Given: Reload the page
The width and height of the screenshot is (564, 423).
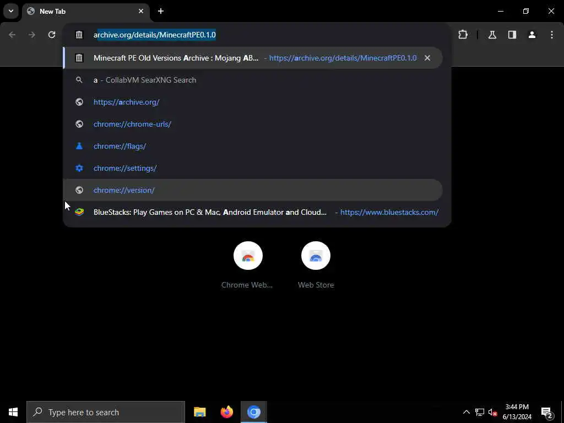Looking at the screenshot, I should click(x=52, y=35).
